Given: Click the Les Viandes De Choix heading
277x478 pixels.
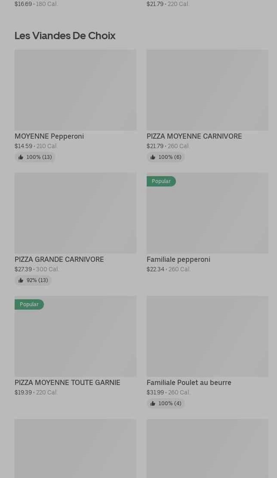Looking at the screenshot, I should point(65,35).
